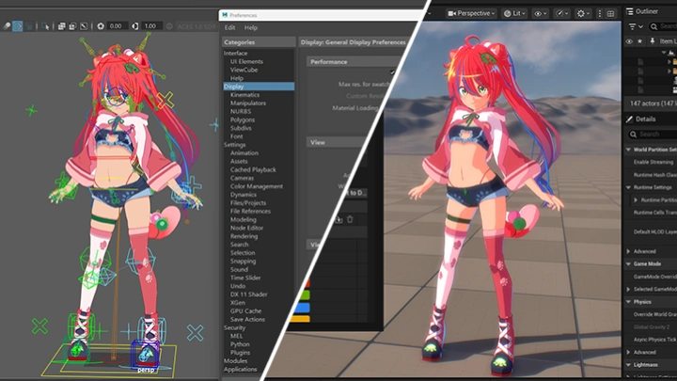Switch to the Outliner panel tab
Screen dimensions: 677x381
click(x=642, y=11)
